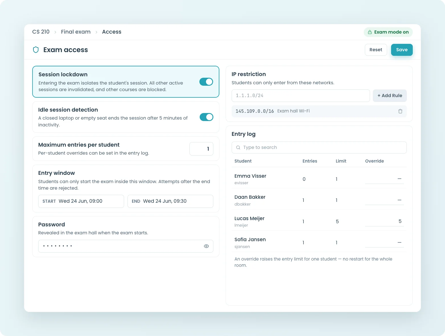Screen dimensions: 445x336
Task: Click the Exam hall Wi-Fi label
Action: tap(294, 111)
